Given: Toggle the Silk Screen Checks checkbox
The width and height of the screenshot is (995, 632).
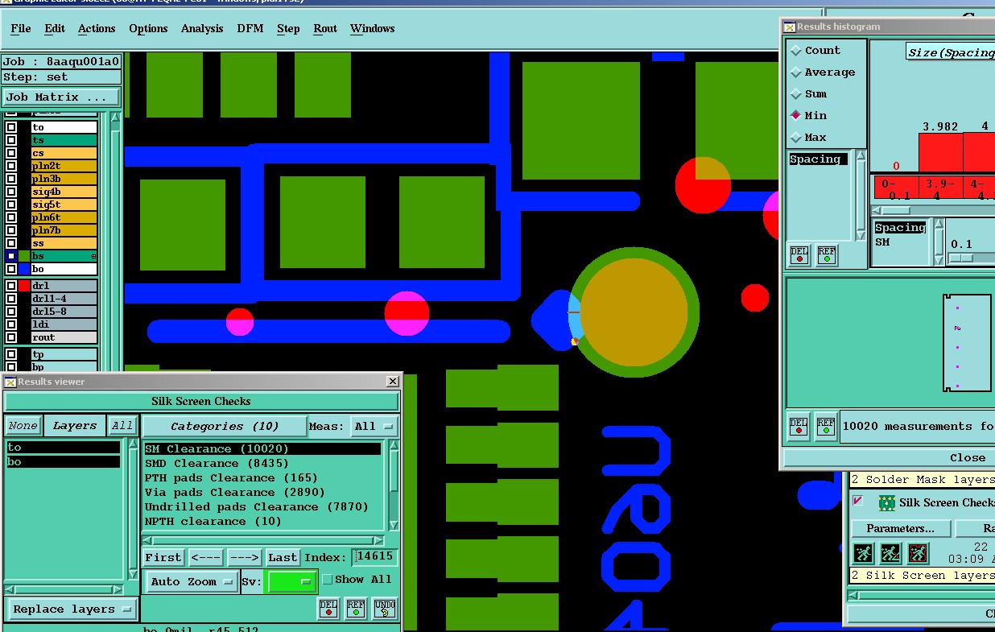Looking at the screenshot, I should 857,501.
